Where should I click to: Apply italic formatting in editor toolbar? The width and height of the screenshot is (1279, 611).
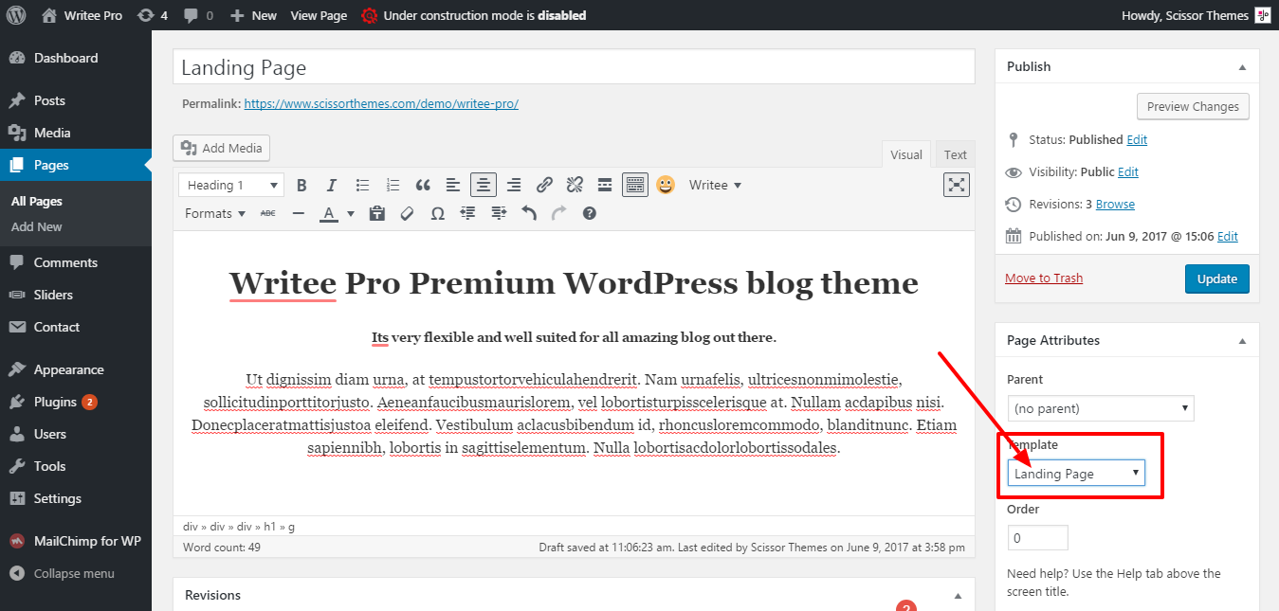332,185
